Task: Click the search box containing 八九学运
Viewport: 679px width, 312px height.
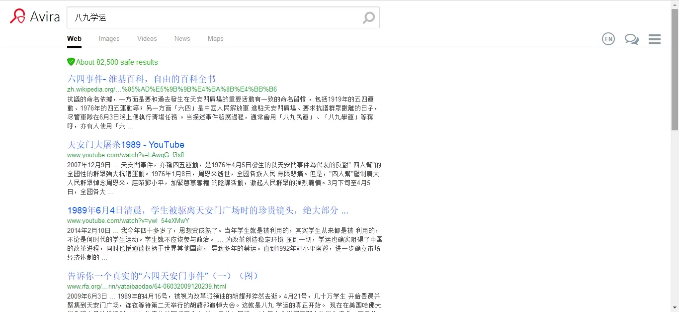Action: click(214, 18)
